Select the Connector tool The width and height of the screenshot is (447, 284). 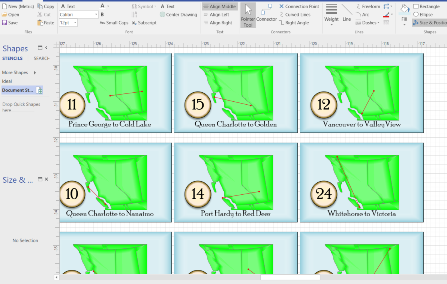click(266, 13)
